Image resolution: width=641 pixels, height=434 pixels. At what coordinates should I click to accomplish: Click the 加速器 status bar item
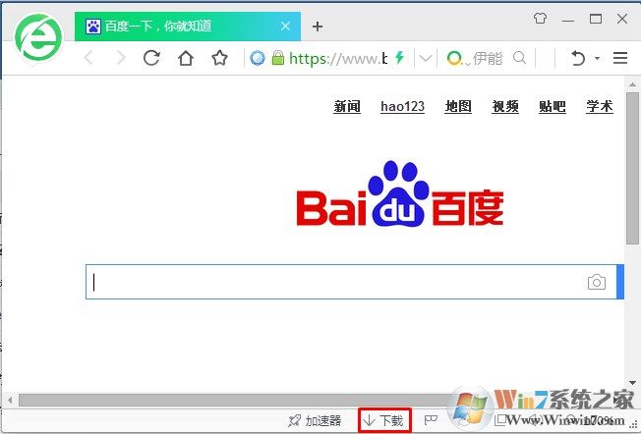[315, 420]
